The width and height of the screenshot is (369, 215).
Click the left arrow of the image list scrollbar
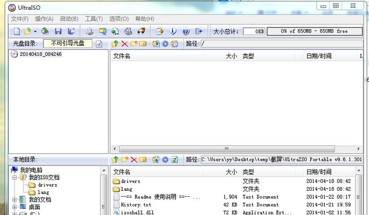coord(115,149)
